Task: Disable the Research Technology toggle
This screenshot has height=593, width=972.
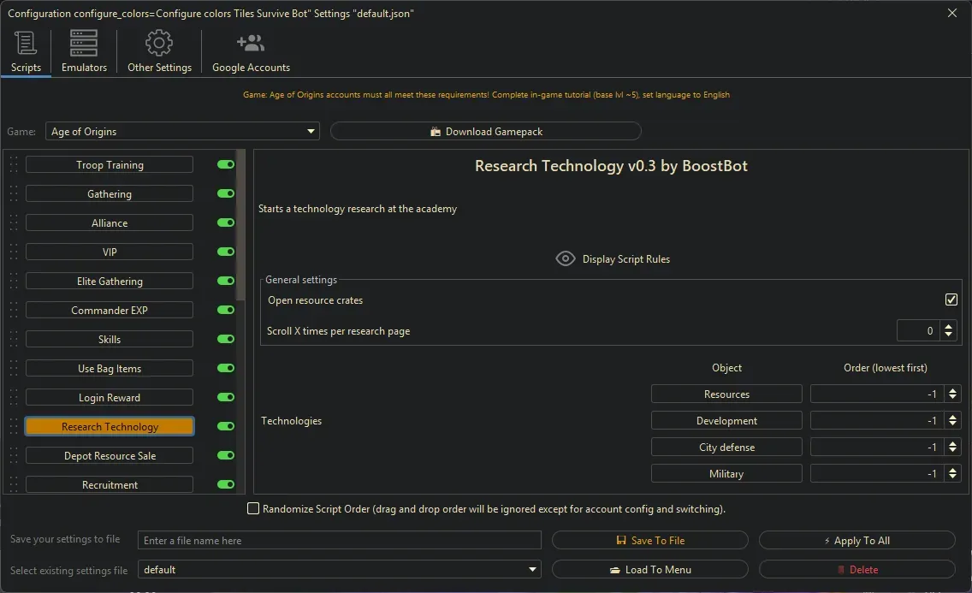Action: pyautogui.click(x=224, y=425)
